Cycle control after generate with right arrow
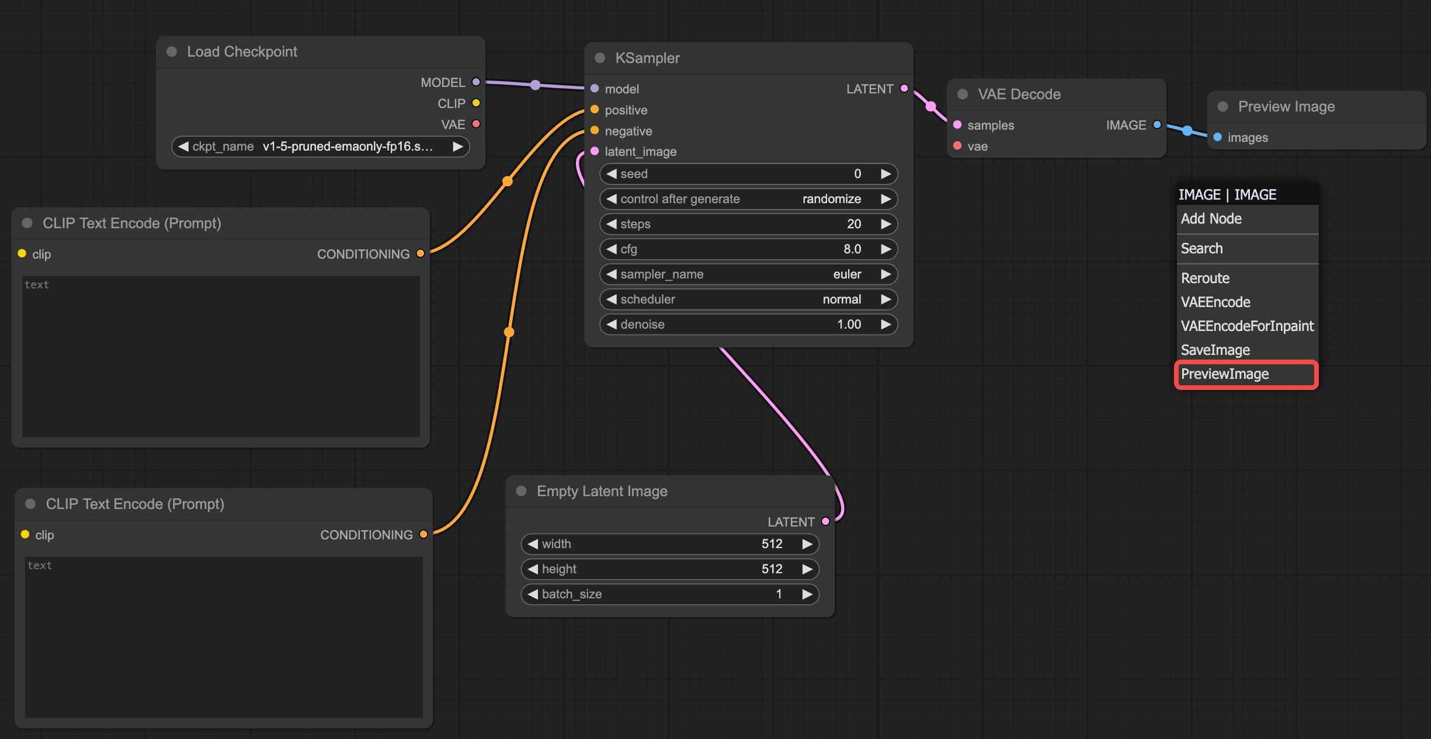The width and height of the screenshot is (1431, 739). (x=886, y=199)
